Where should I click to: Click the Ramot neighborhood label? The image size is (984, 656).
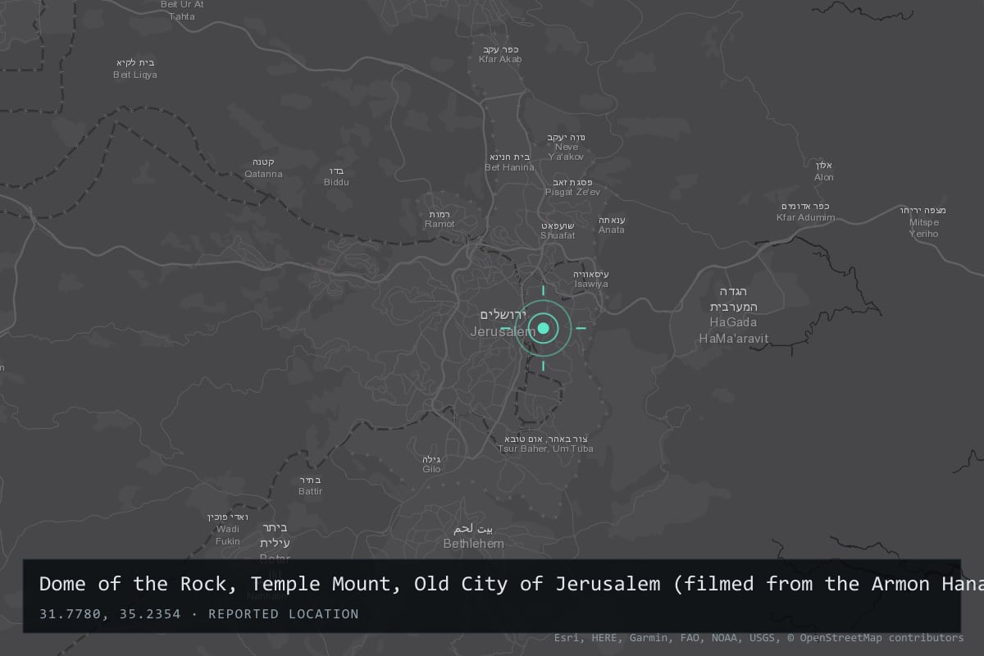[x=440, y=219]
